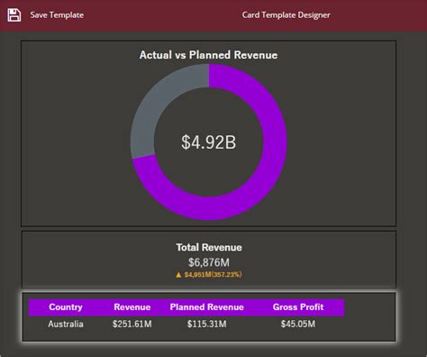427x357 pixels.
Task: Select the $115.31M planned revenue cell
Action: tap(207, 324)
